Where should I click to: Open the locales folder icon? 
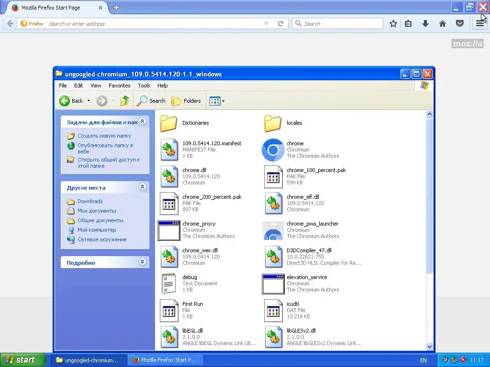(x=273, y=123)
